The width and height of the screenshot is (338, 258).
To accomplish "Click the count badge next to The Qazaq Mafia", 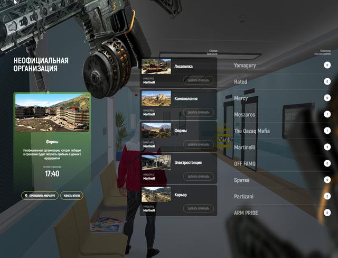I will (327, 131).
